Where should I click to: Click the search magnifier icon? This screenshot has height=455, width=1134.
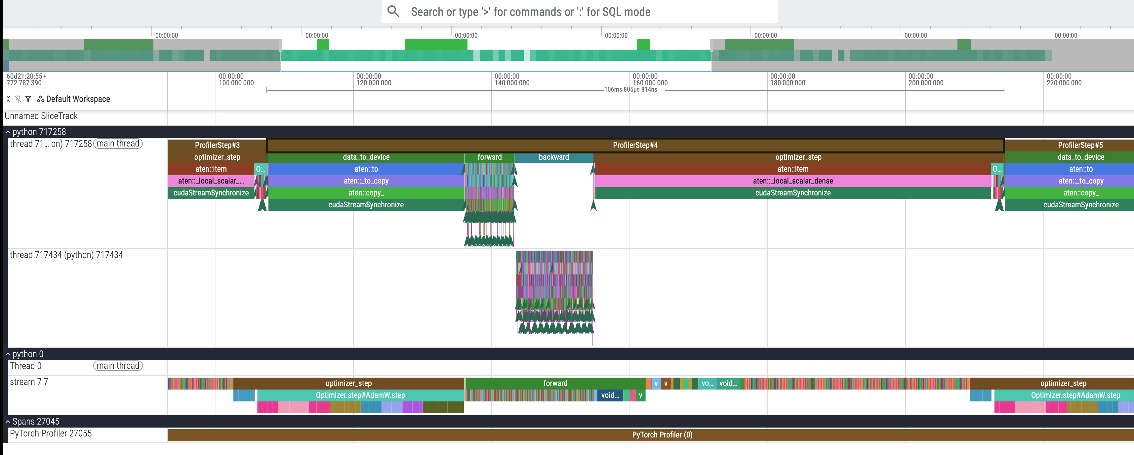click(393, 12)
